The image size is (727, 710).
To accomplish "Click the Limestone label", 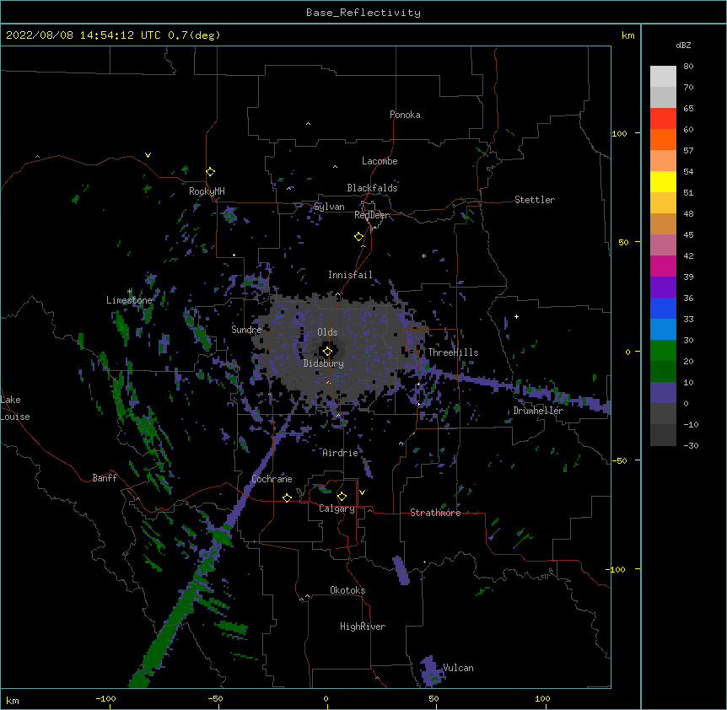I will tap(129, 300).
